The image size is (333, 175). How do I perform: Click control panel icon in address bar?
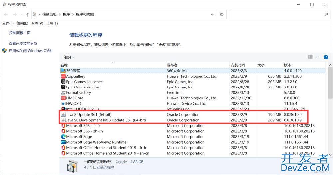[34, 14]
